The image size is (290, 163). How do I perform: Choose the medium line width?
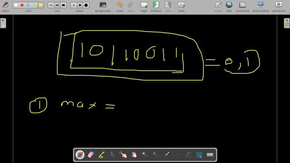click(57, 5)
